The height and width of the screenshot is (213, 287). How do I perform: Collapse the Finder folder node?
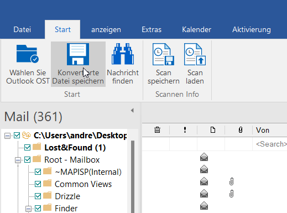(28, 209)
